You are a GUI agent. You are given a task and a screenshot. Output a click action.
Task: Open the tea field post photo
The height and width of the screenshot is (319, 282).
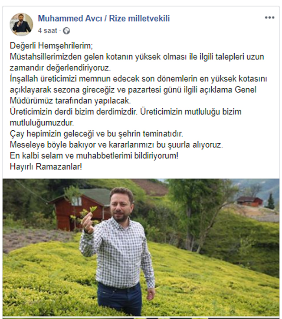pyautogui.click(x=141, y=247)
